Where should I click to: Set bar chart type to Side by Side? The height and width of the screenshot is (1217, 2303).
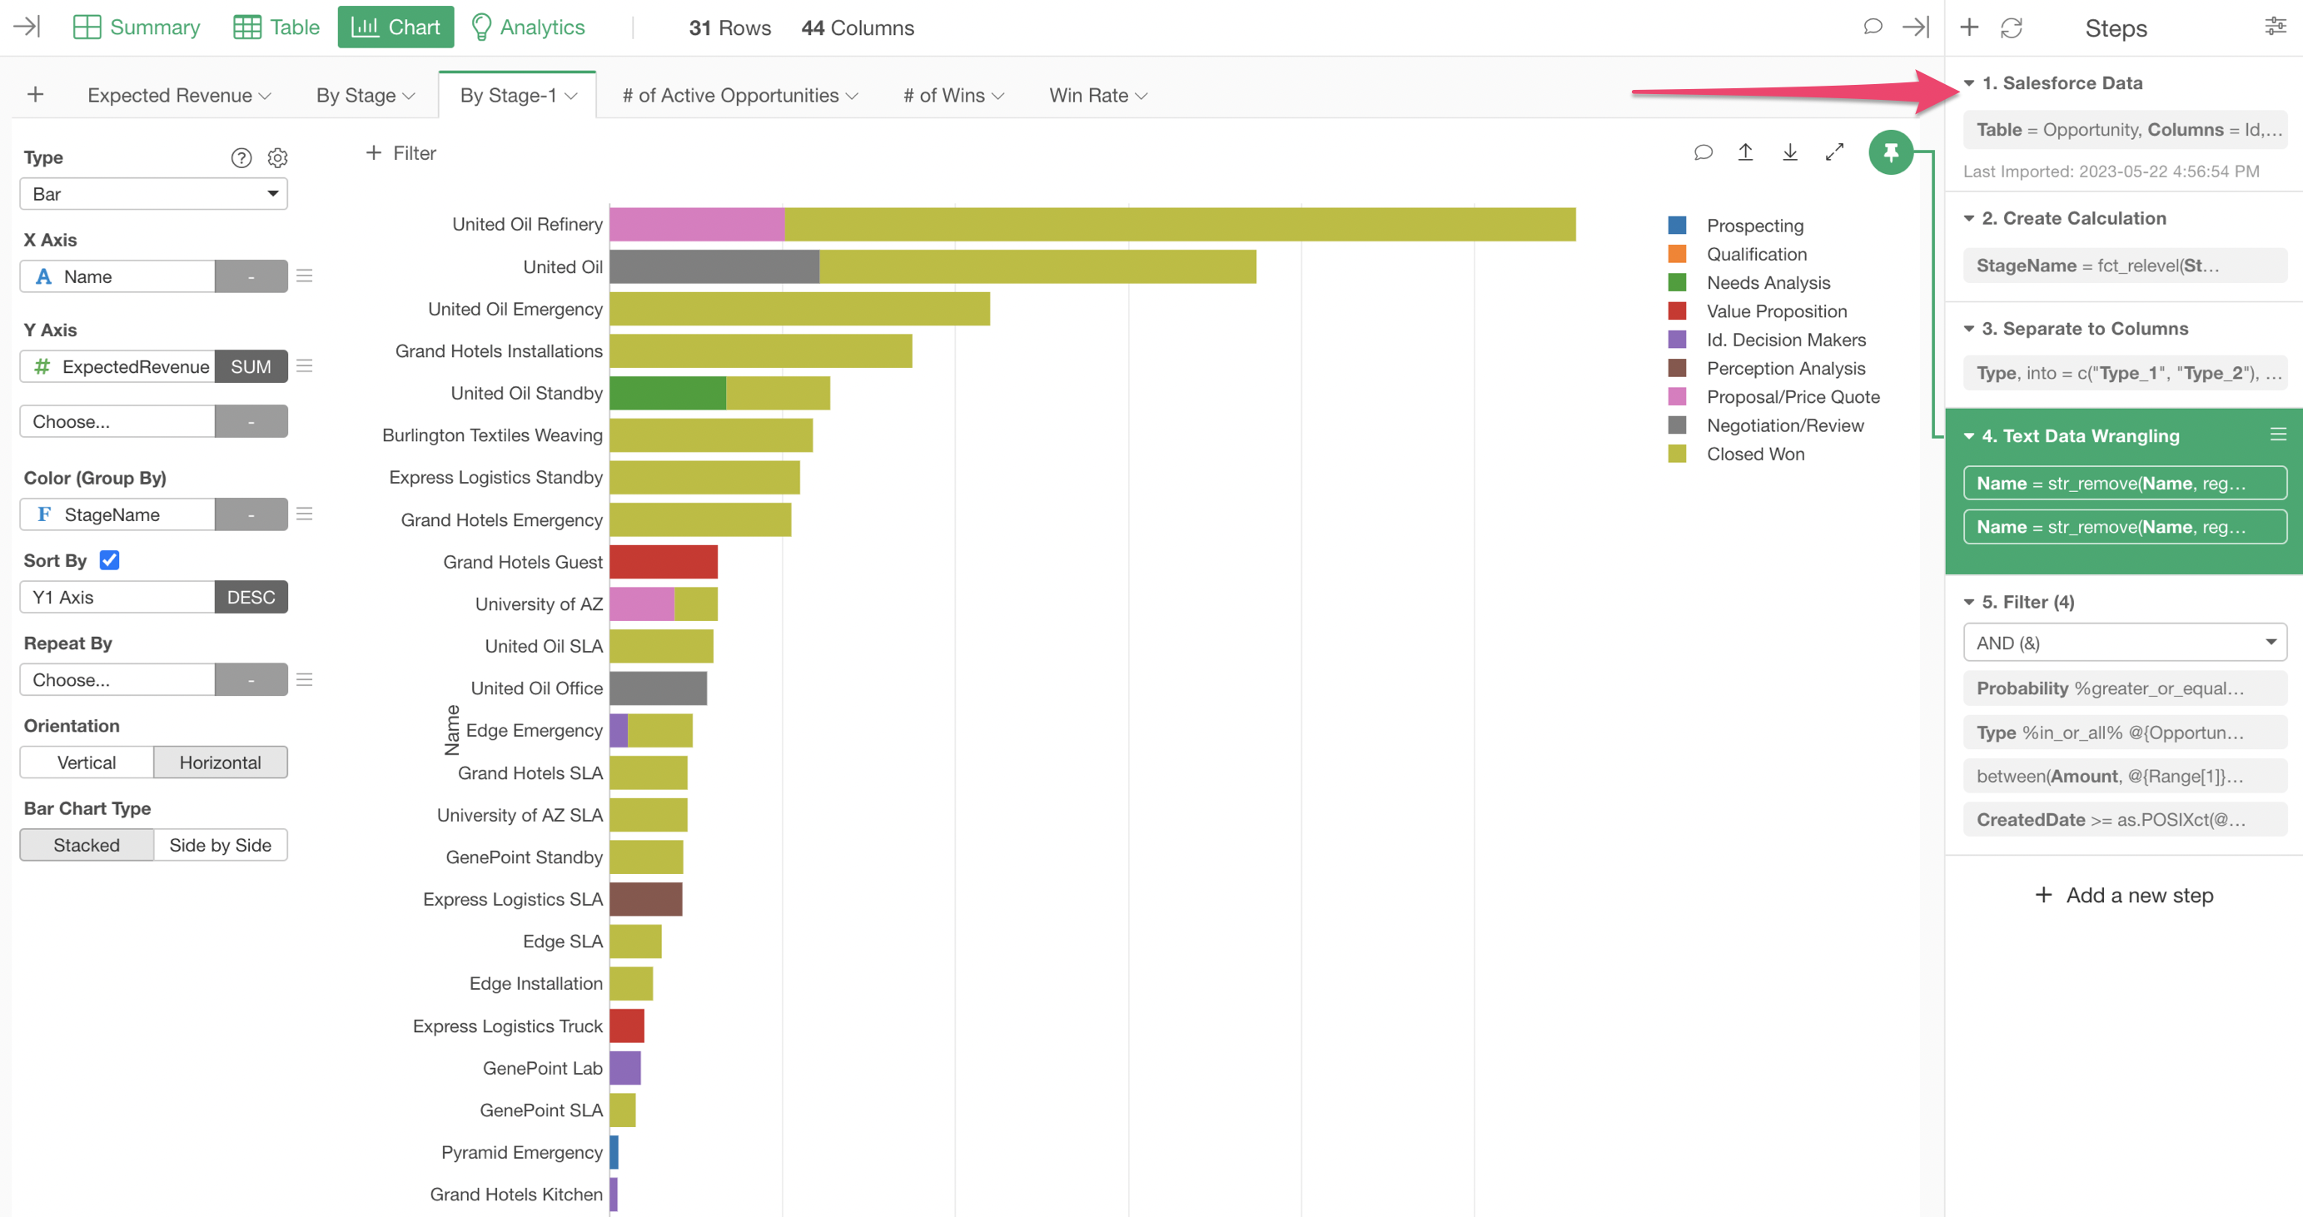220,845
